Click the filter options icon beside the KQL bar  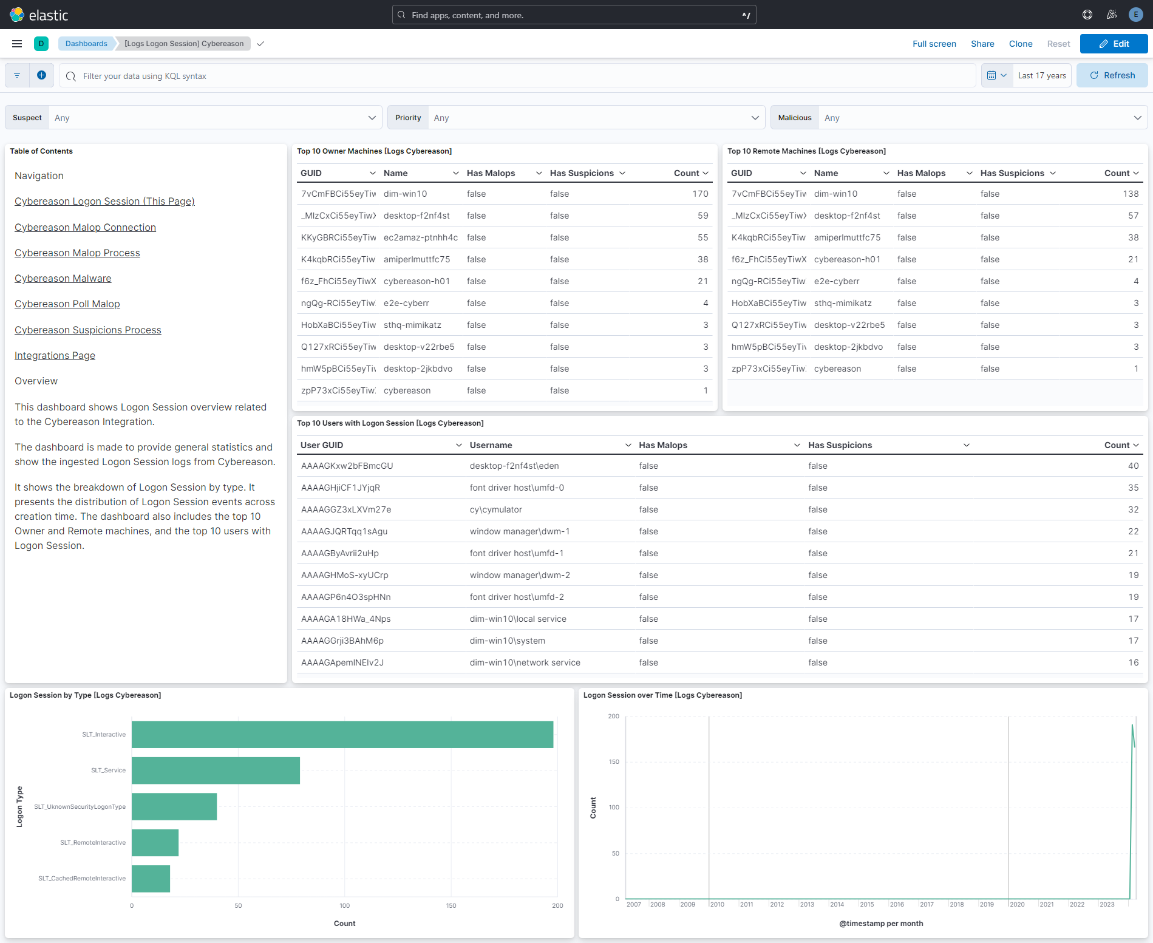pyautogui.click(x=16, y=75)
